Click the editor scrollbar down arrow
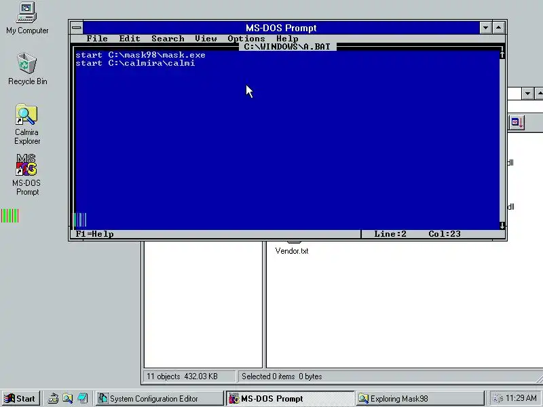Screen dimensions: 543x407 (x=502, y=226)
